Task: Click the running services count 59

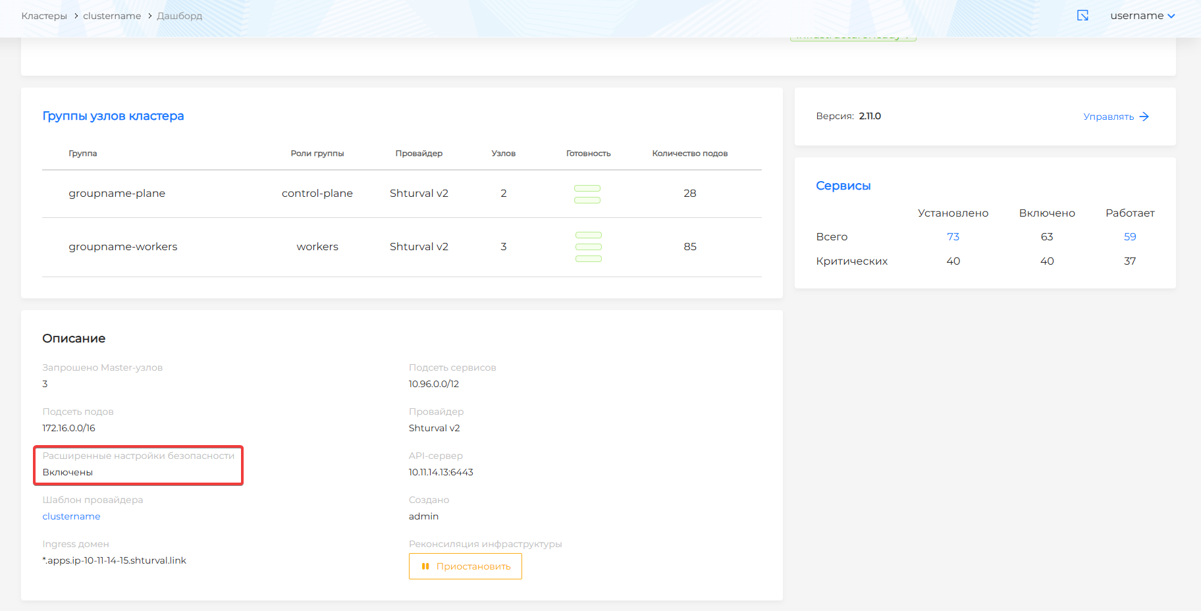Action: [x=1130, y=236]
